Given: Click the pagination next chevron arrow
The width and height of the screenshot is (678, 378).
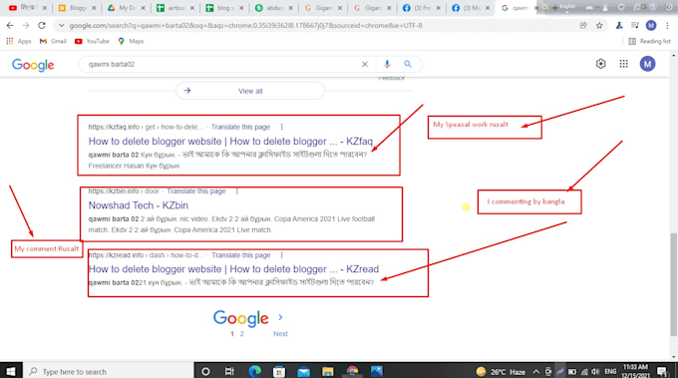Looking at the screenshot, I should tap(280, 317).
